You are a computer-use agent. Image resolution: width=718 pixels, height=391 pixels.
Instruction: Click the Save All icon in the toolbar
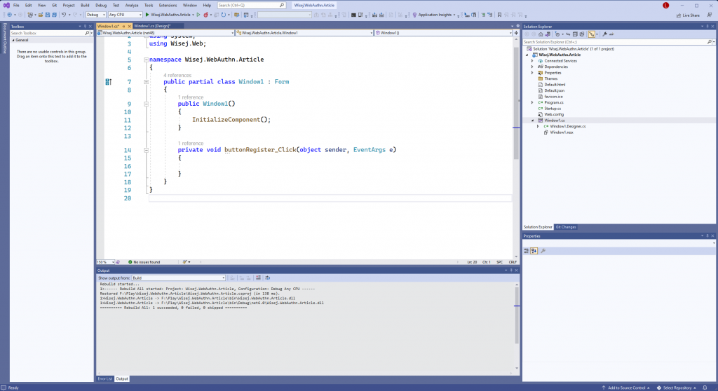click(x=54, y=15)
